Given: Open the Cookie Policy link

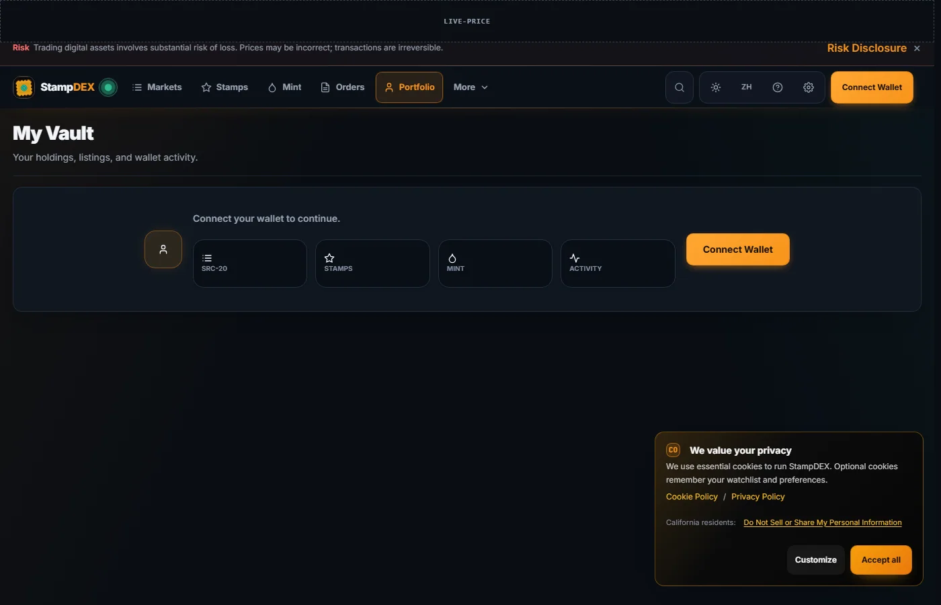Looking at the screenshot, I should point(692,497).
